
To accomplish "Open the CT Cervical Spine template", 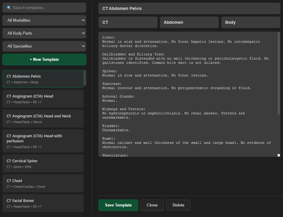I will 43,163.
